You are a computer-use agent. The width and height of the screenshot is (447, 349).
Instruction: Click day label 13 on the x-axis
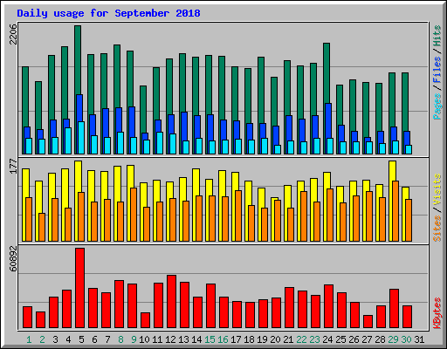pos(183,339)
